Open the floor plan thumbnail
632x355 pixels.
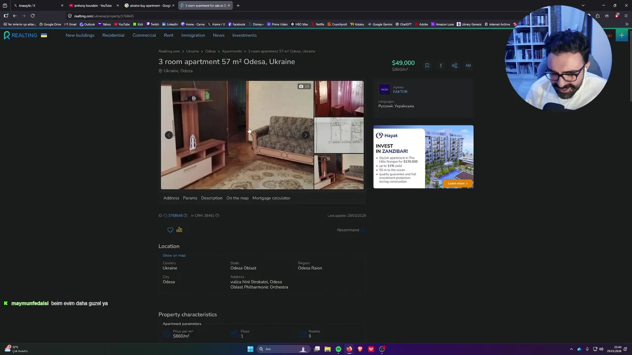point(339,135)
